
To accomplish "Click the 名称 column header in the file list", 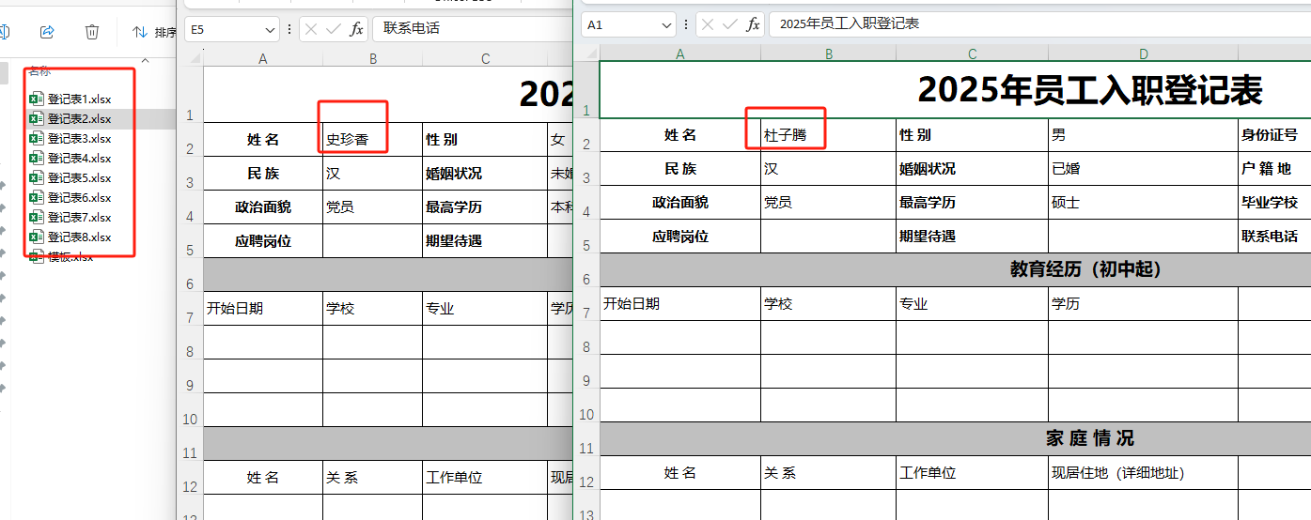I will tap(39, 70).
